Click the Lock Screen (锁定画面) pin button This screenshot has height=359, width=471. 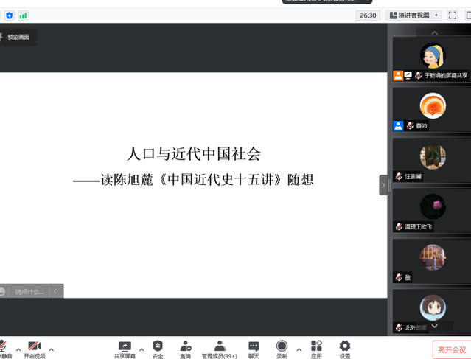tap(16, 37)
